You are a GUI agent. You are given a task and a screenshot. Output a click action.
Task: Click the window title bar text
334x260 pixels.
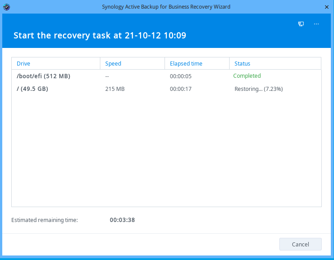[166, 7]
